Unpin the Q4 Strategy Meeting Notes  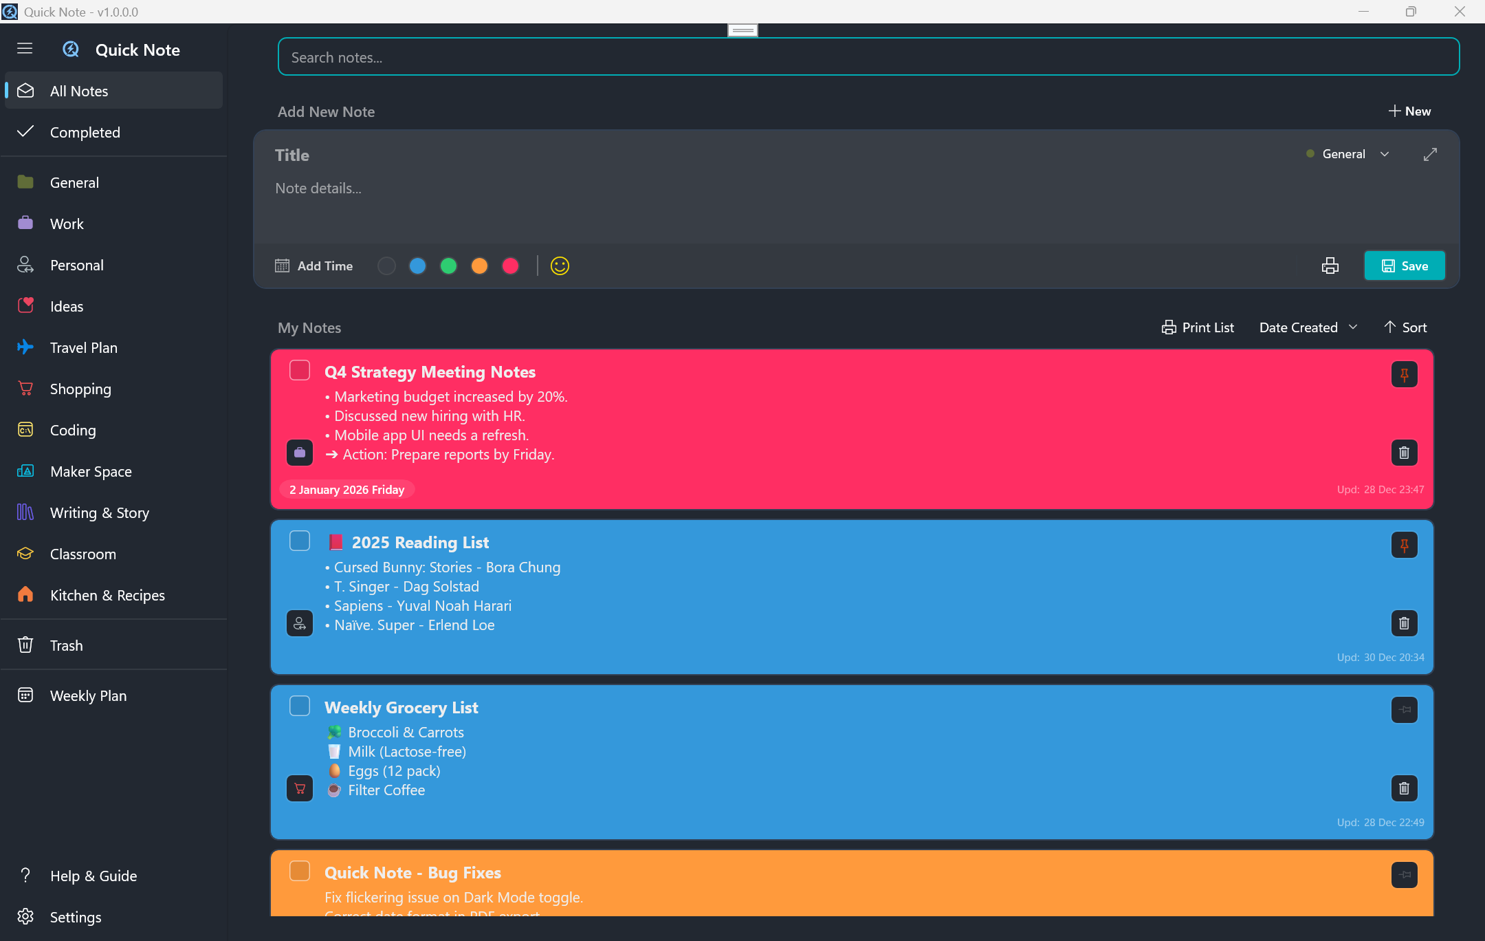point(1404,375)
